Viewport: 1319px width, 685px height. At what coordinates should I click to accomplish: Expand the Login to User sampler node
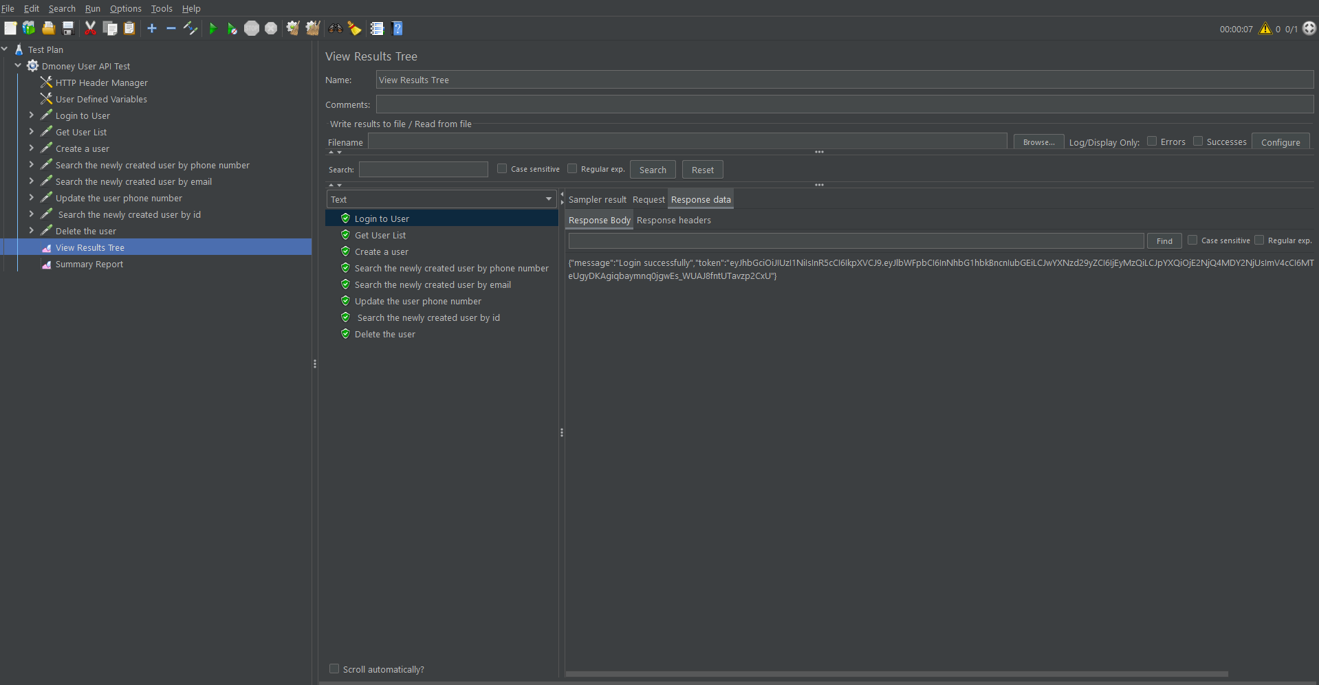point(32,115)
